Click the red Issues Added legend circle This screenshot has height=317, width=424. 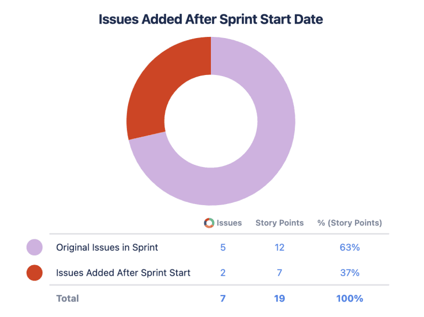(35, 272)
